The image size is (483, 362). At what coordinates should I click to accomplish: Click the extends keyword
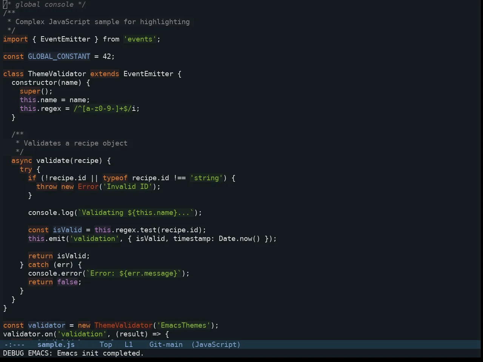click(x=105, y=74)
